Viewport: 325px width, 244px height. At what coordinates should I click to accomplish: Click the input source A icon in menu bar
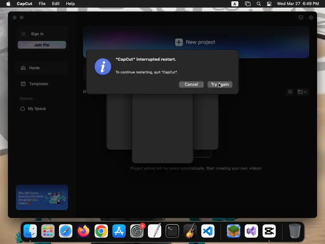(x=235, y=4)
